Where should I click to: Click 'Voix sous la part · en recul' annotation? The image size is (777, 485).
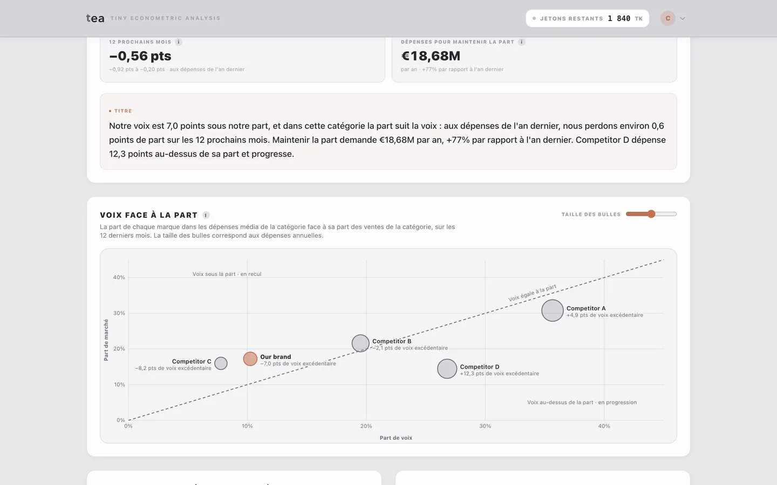[x=227, y=274]
